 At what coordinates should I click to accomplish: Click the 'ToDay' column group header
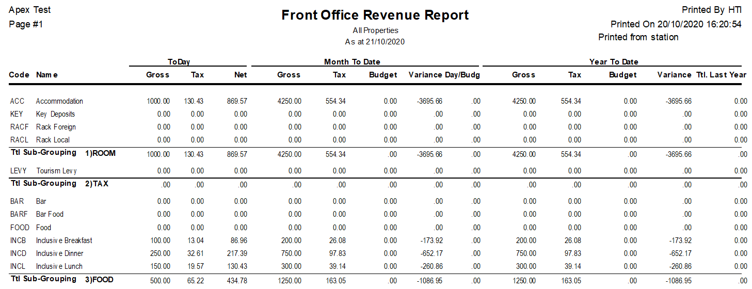[179, 62]
